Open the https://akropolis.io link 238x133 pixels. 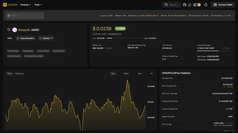26,38
